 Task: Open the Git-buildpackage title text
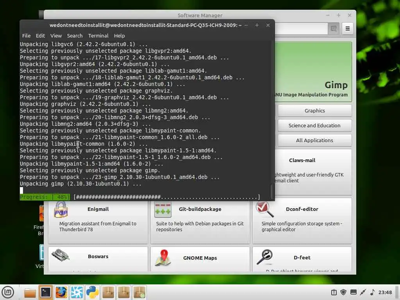tap(200, 209)
